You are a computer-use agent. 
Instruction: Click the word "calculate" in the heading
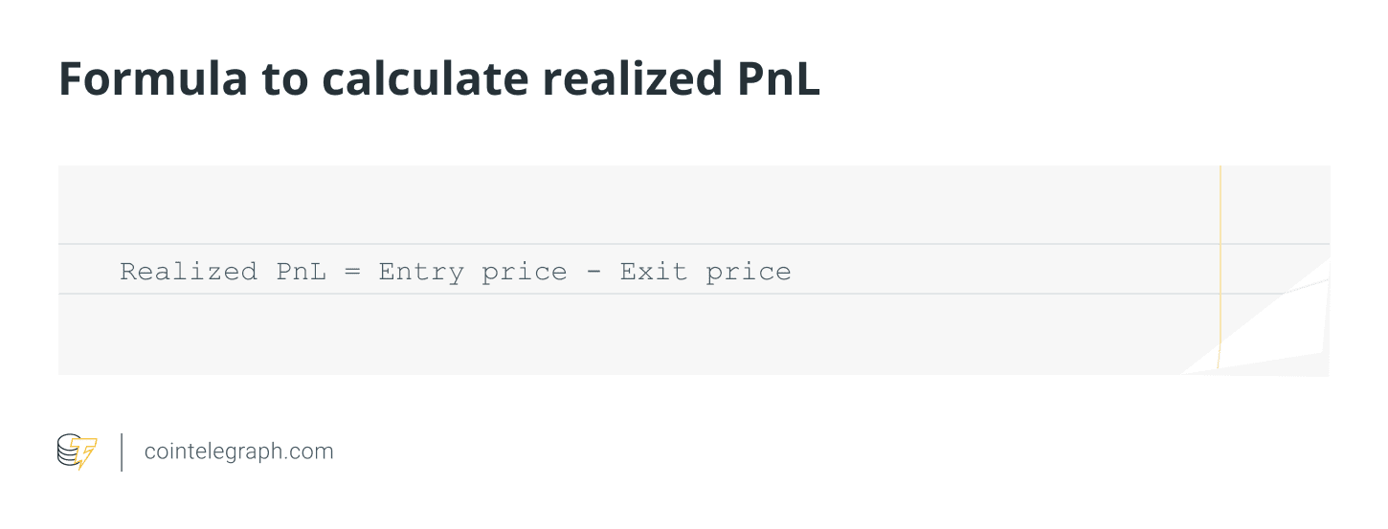[424, 79]
